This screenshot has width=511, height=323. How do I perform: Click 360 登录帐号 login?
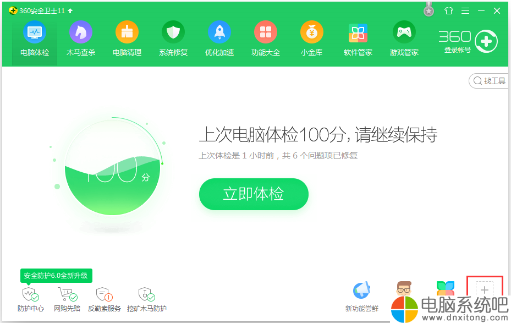tap(457, 50)
